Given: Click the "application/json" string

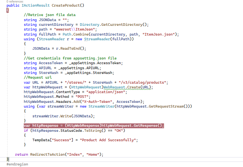Looking at the screenshot, I should [106, 92].
